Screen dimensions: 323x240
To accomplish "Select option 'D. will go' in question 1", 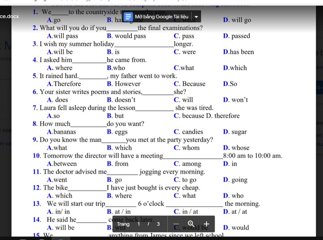I will pos(237,20).
